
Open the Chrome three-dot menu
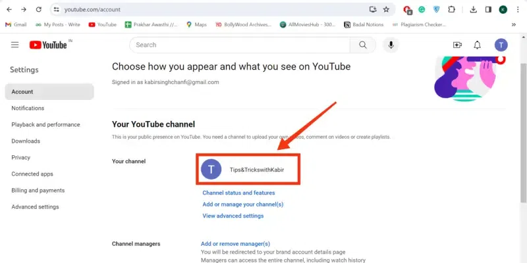point(518,9)
